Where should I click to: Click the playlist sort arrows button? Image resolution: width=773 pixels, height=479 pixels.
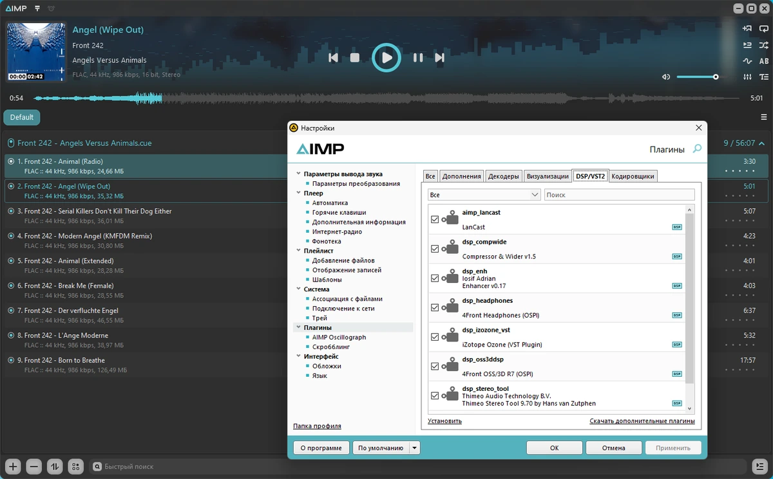click(x=55, y=466)
